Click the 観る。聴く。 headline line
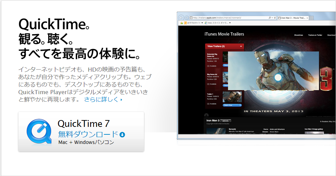Image resolution: width=336 pixels, height=176 pixels. click(x=46, y=39)
